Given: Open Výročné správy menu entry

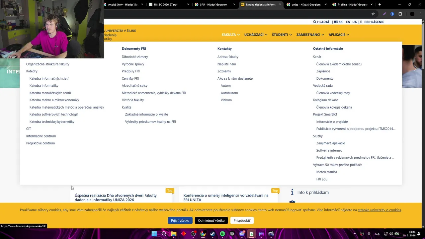Looking at the screenshot, I should point(133,64).
